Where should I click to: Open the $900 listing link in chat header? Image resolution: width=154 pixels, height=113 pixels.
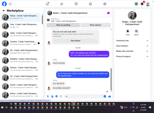pos(63,21)
